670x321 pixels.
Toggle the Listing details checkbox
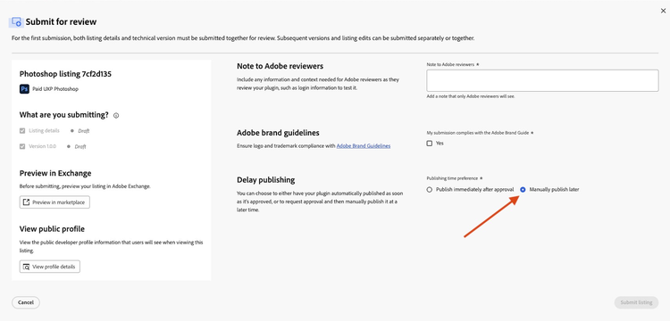[x=22, y=131]
